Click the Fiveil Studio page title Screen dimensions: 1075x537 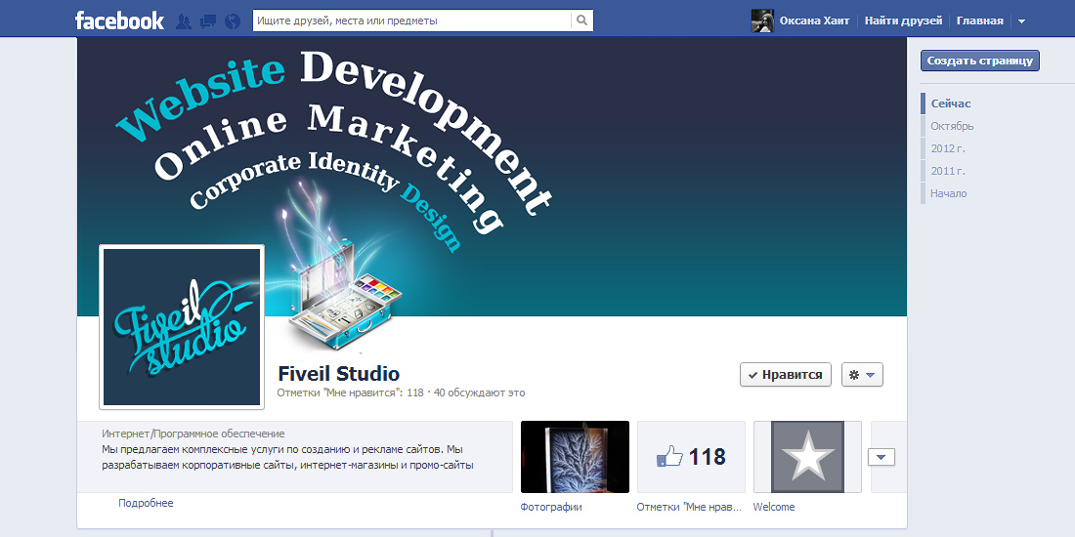tap(339, 374)
